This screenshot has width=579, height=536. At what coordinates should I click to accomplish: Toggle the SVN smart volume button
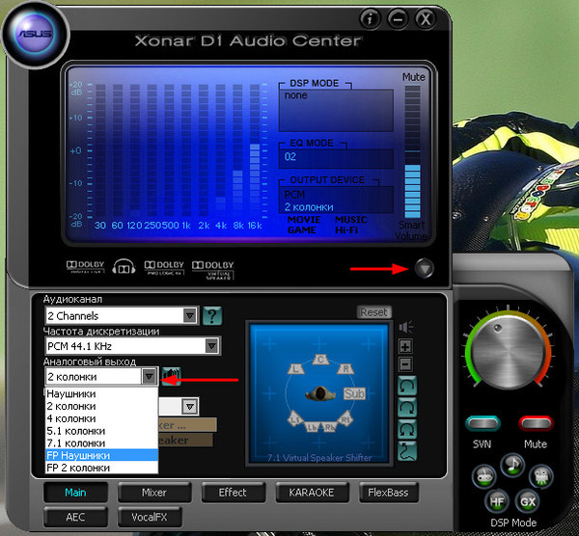pyautogui.click(x=482, y=422)
